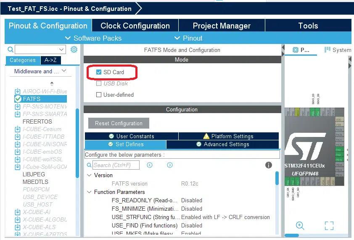This screenshot has height=240, width=354.
Task: Open the category settings gear icon
Action: (x=74, y=49)
